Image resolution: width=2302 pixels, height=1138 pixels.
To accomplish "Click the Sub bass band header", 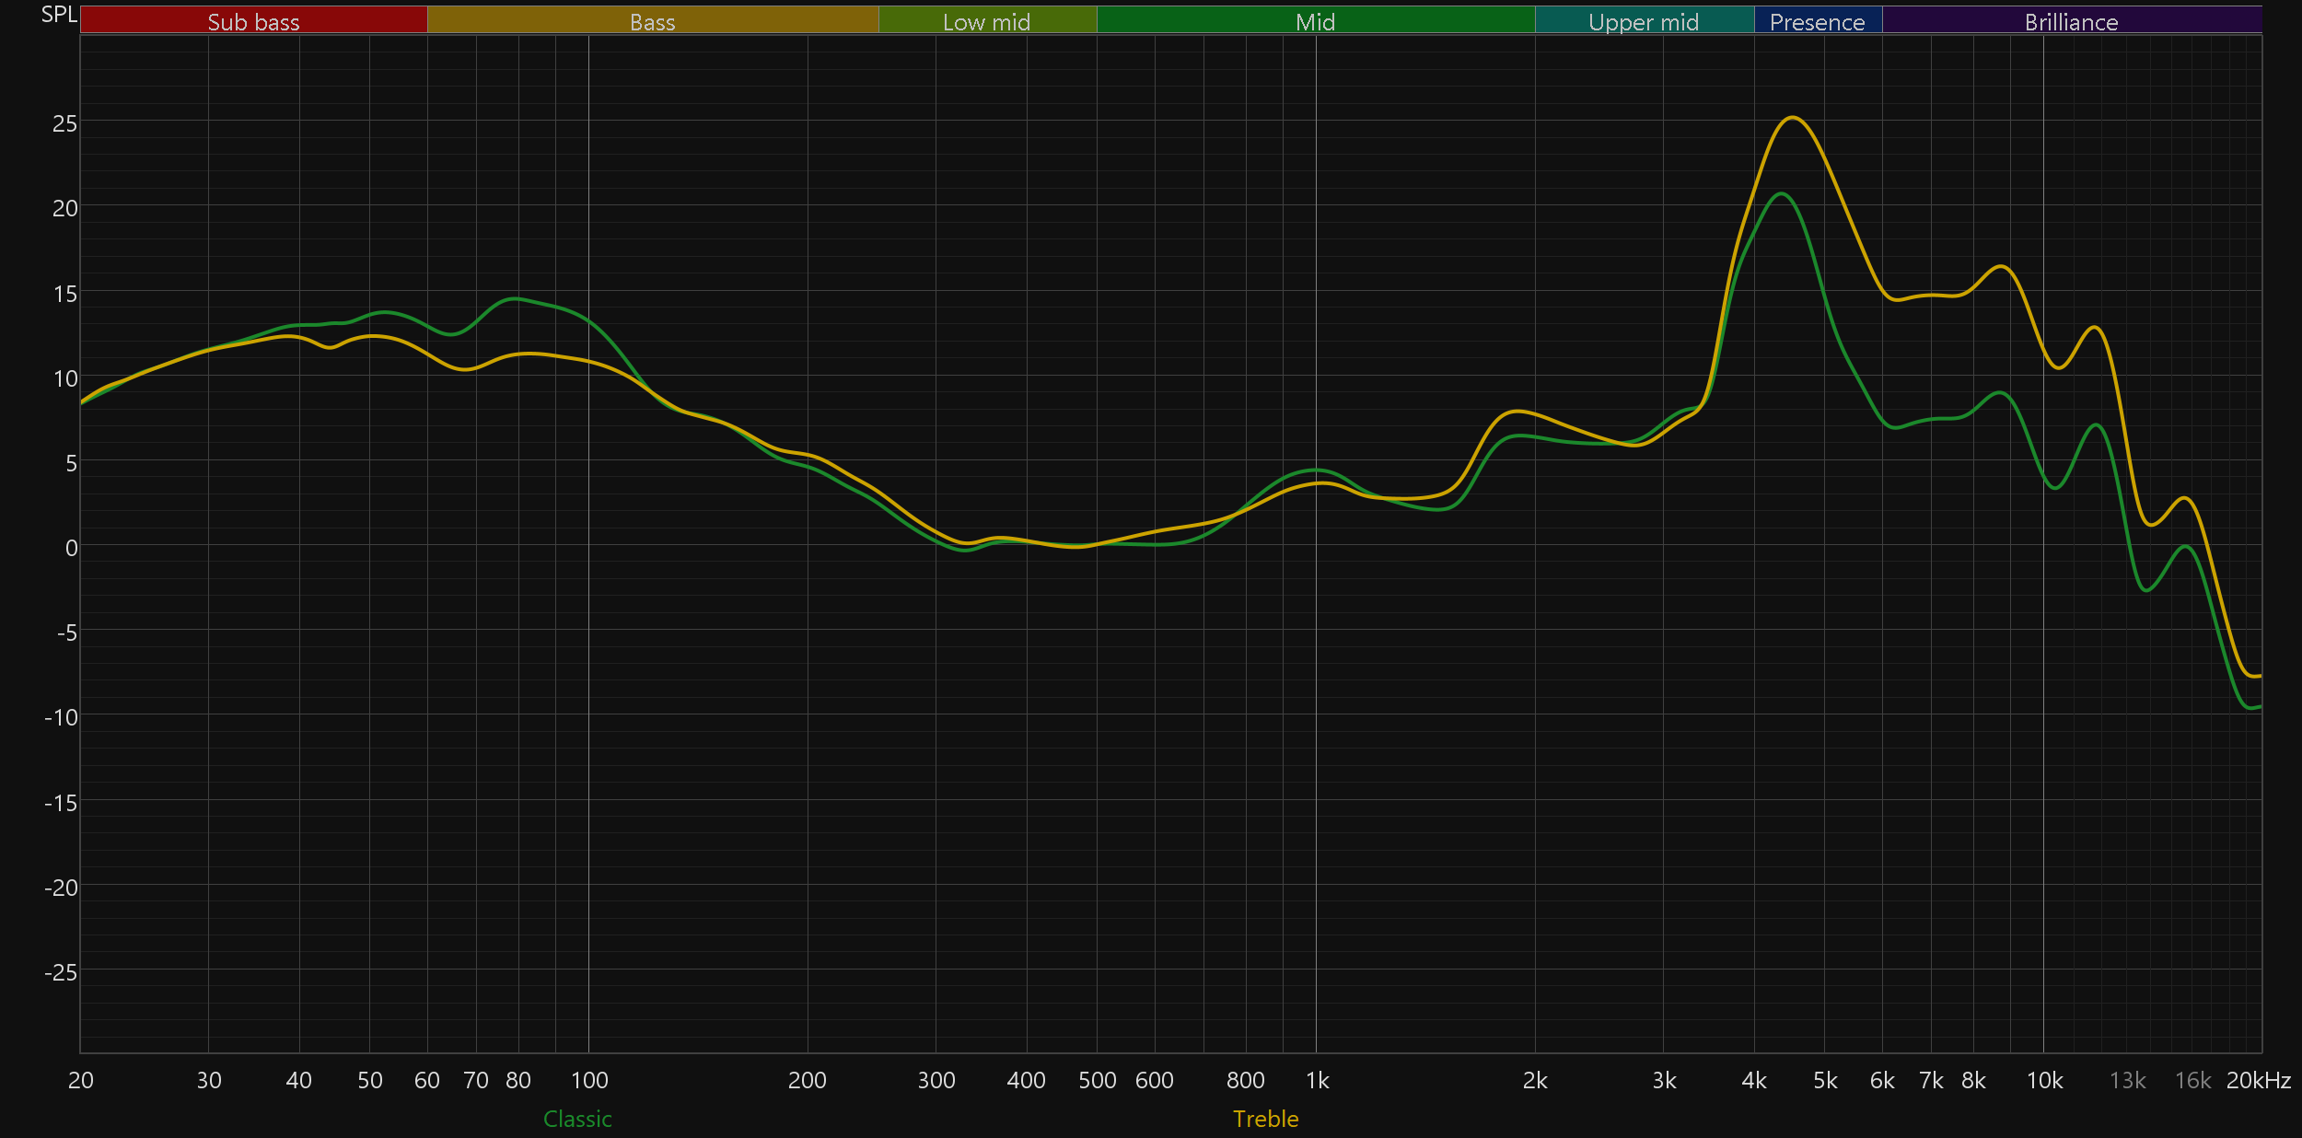I will (253, 21).
